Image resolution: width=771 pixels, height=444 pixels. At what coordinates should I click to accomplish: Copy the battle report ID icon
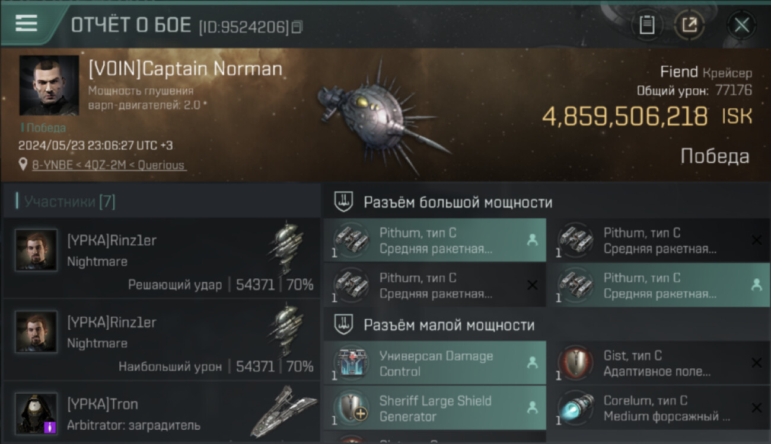297,27
